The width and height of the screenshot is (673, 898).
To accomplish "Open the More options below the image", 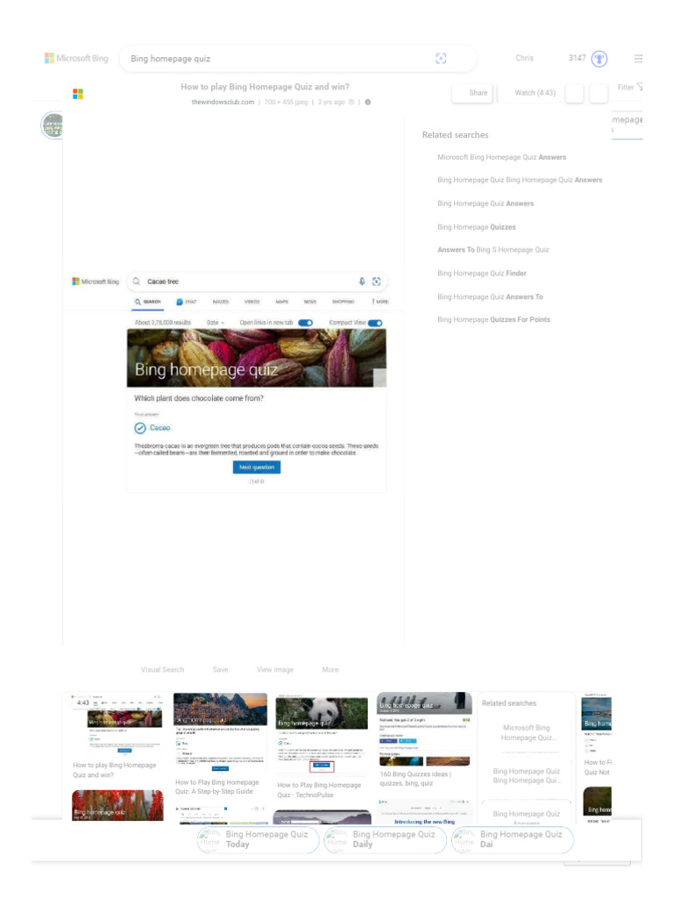I will click(330, 669).
